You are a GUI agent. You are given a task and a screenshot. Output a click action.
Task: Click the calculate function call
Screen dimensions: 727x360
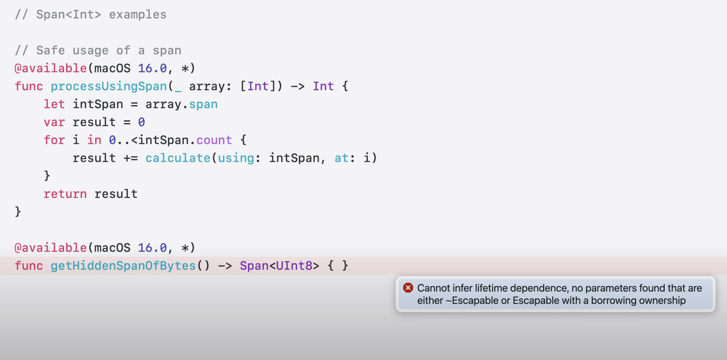click(178, 158)
